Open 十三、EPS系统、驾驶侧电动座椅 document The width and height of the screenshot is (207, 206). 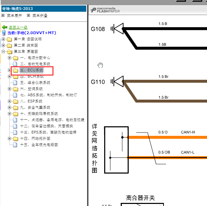click(x=48, y=132)
